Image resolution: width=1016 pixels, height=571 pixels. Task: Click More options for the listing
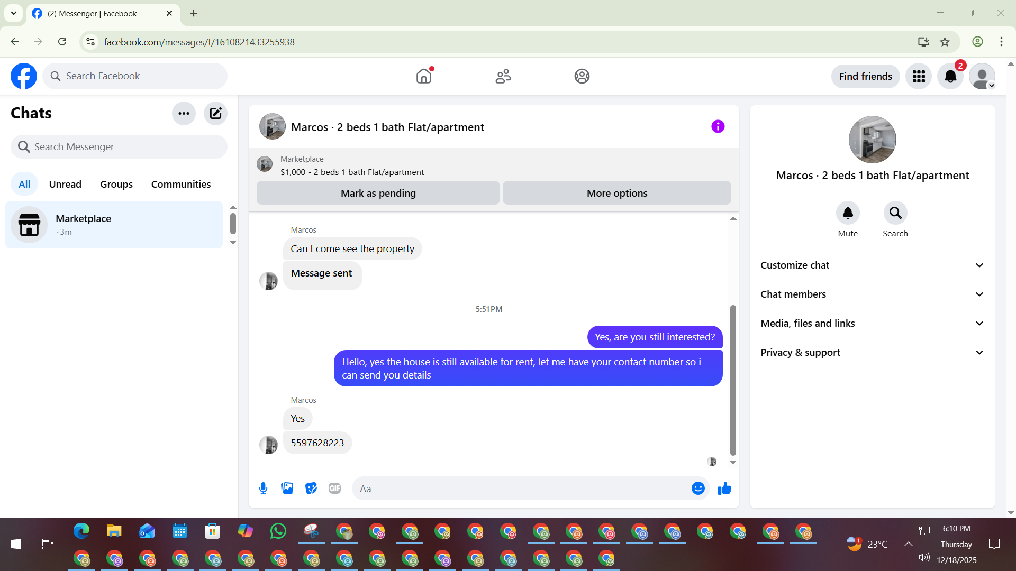617,193
